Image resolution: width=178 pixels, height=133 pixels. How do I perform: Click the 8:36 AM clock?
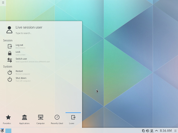pyautogui.click(x=166, y=131)
